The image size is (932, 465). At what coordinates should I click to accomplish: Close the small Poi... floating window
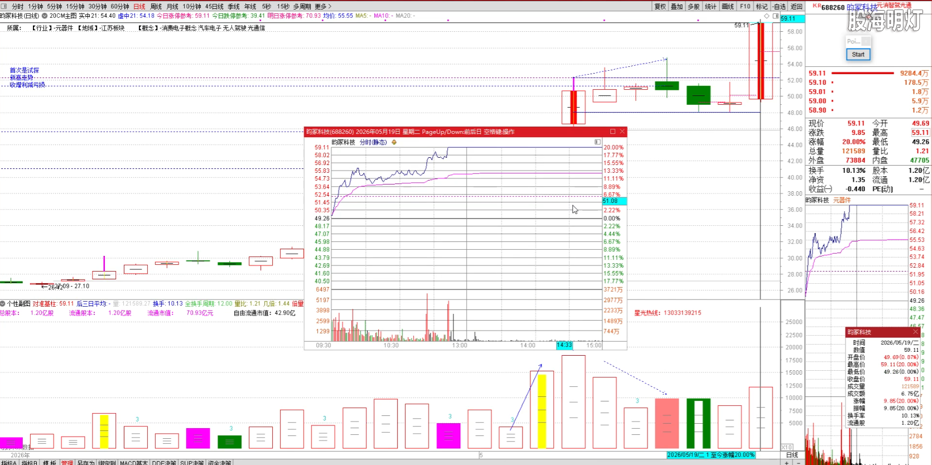(x=866, y=41)
